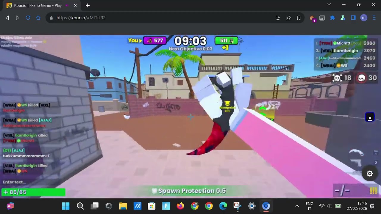381x214 pixels.
Task: Click the white skull kills counter icon
Action: click(337, 78)
